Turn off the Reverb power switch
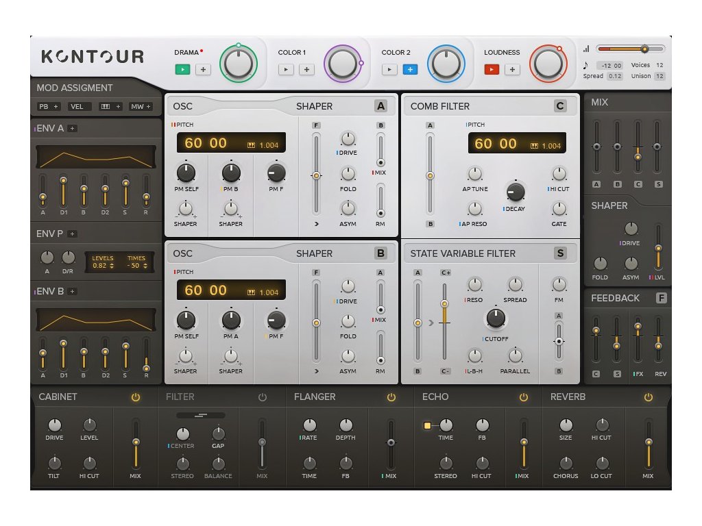This screenshot has width=702, height=526. [x=648, y=397]
